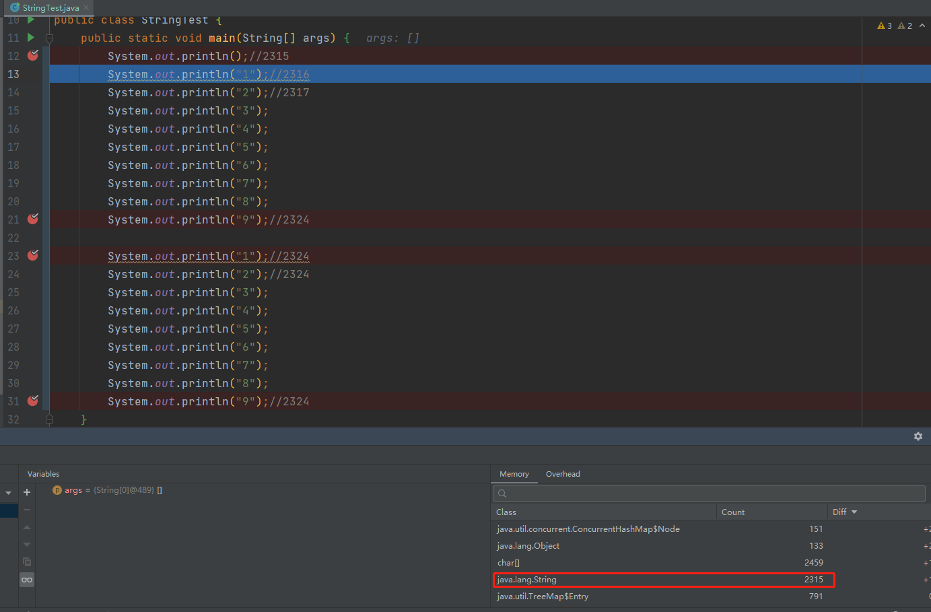This screenshot has height=612, width=931.
Task: Click the count value 151
Action: (x=816, y=529)
